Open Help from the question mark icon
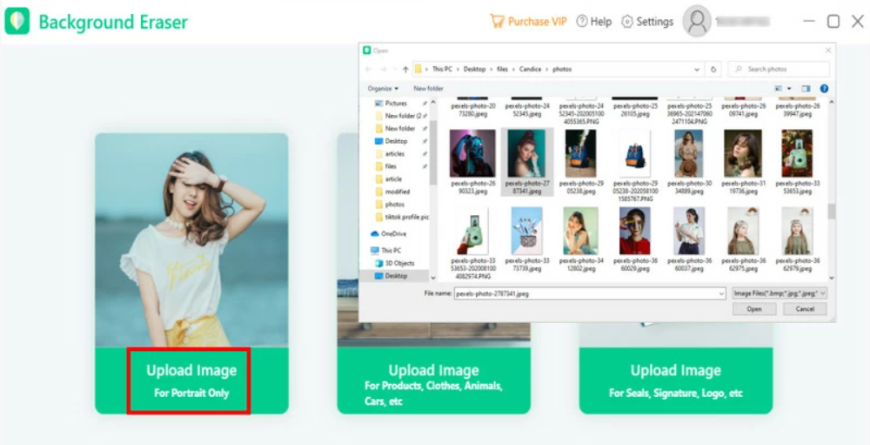 click(582, 22)
